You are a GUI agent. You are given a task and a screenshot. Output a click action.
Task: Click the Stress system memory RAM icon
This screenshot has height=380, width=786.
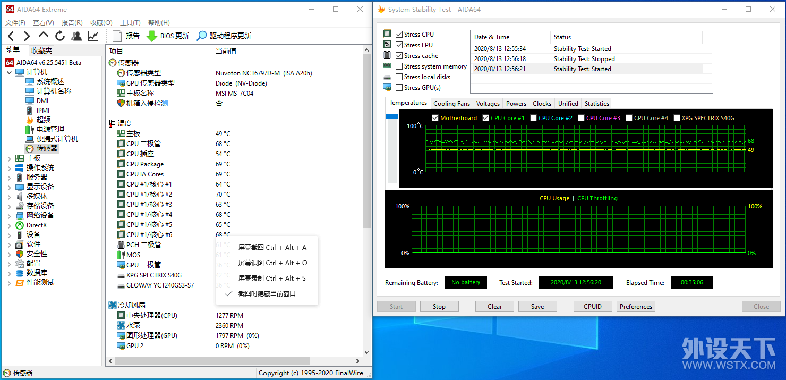(x=387, y=66)
